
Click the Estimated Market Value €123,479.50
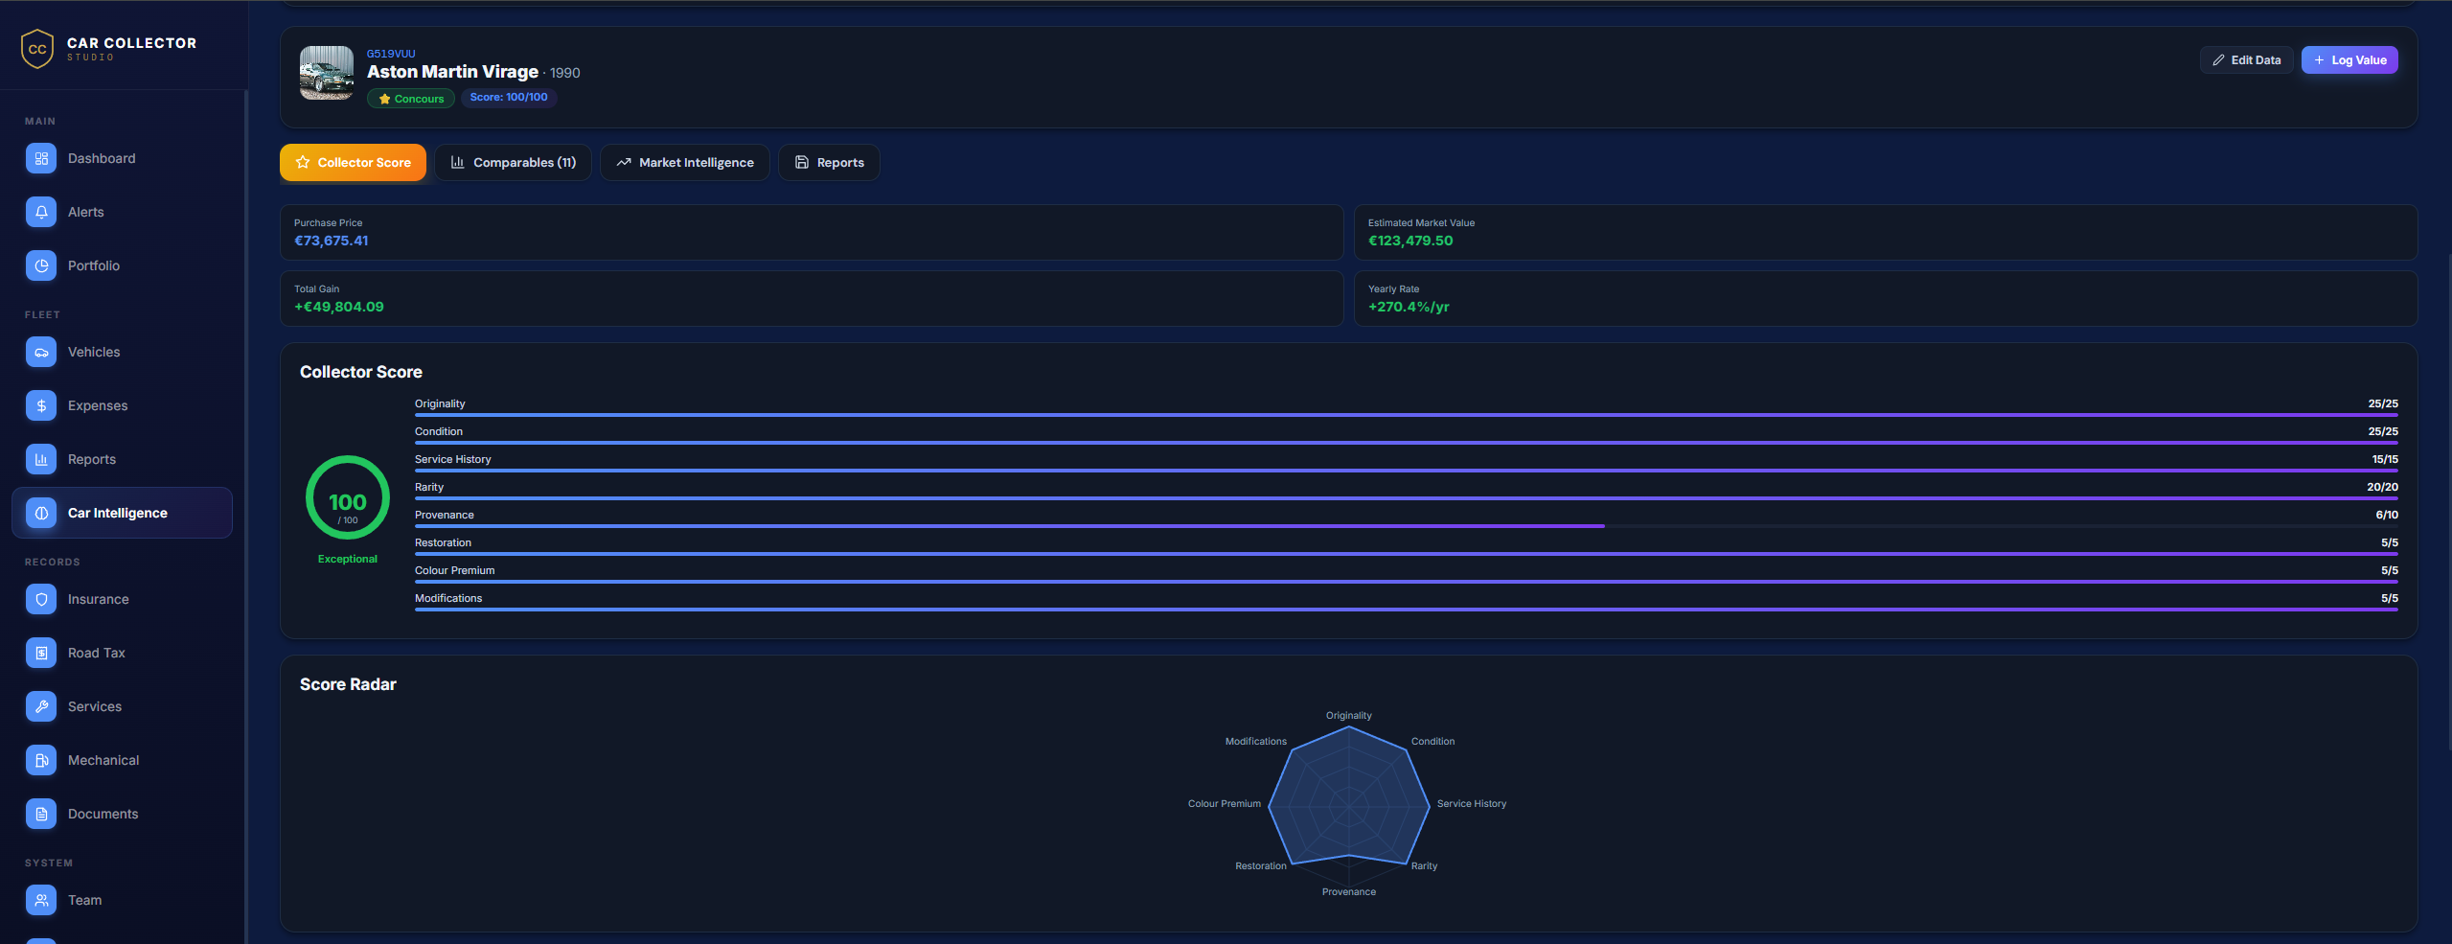pos(1410,241)
